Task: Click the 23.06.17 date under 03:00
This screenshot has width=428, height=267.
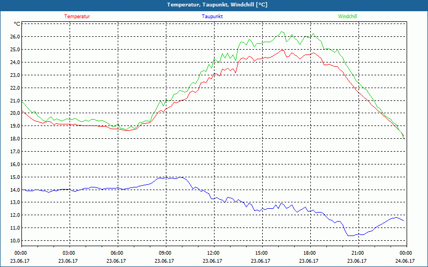Action: click(x=68, y=261)
